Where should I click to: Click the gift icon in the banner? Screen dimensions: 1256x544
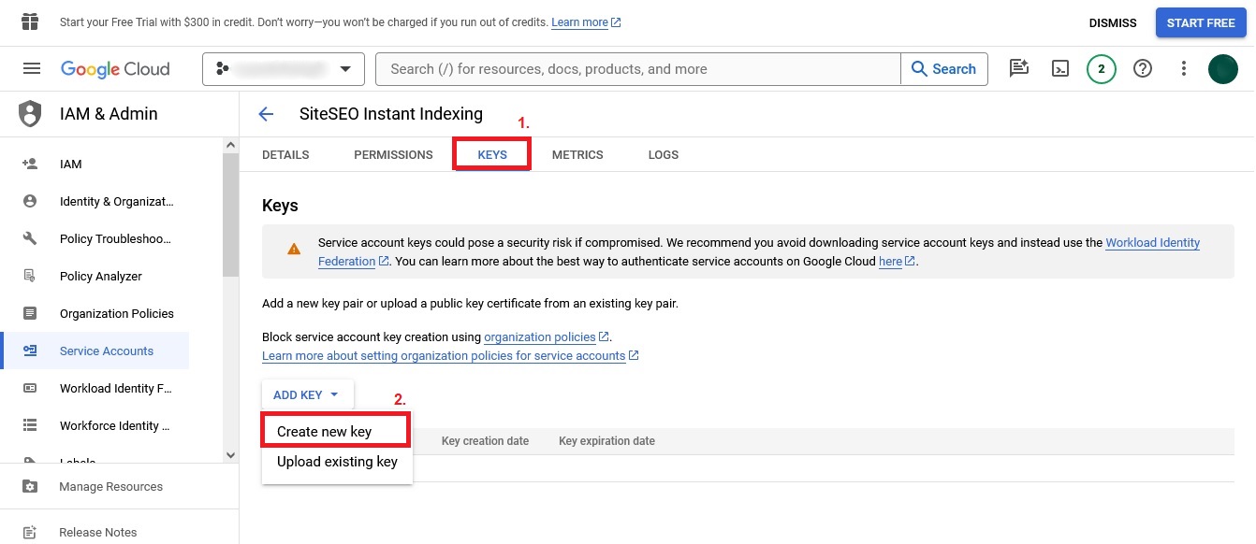(x=30, y=22)
